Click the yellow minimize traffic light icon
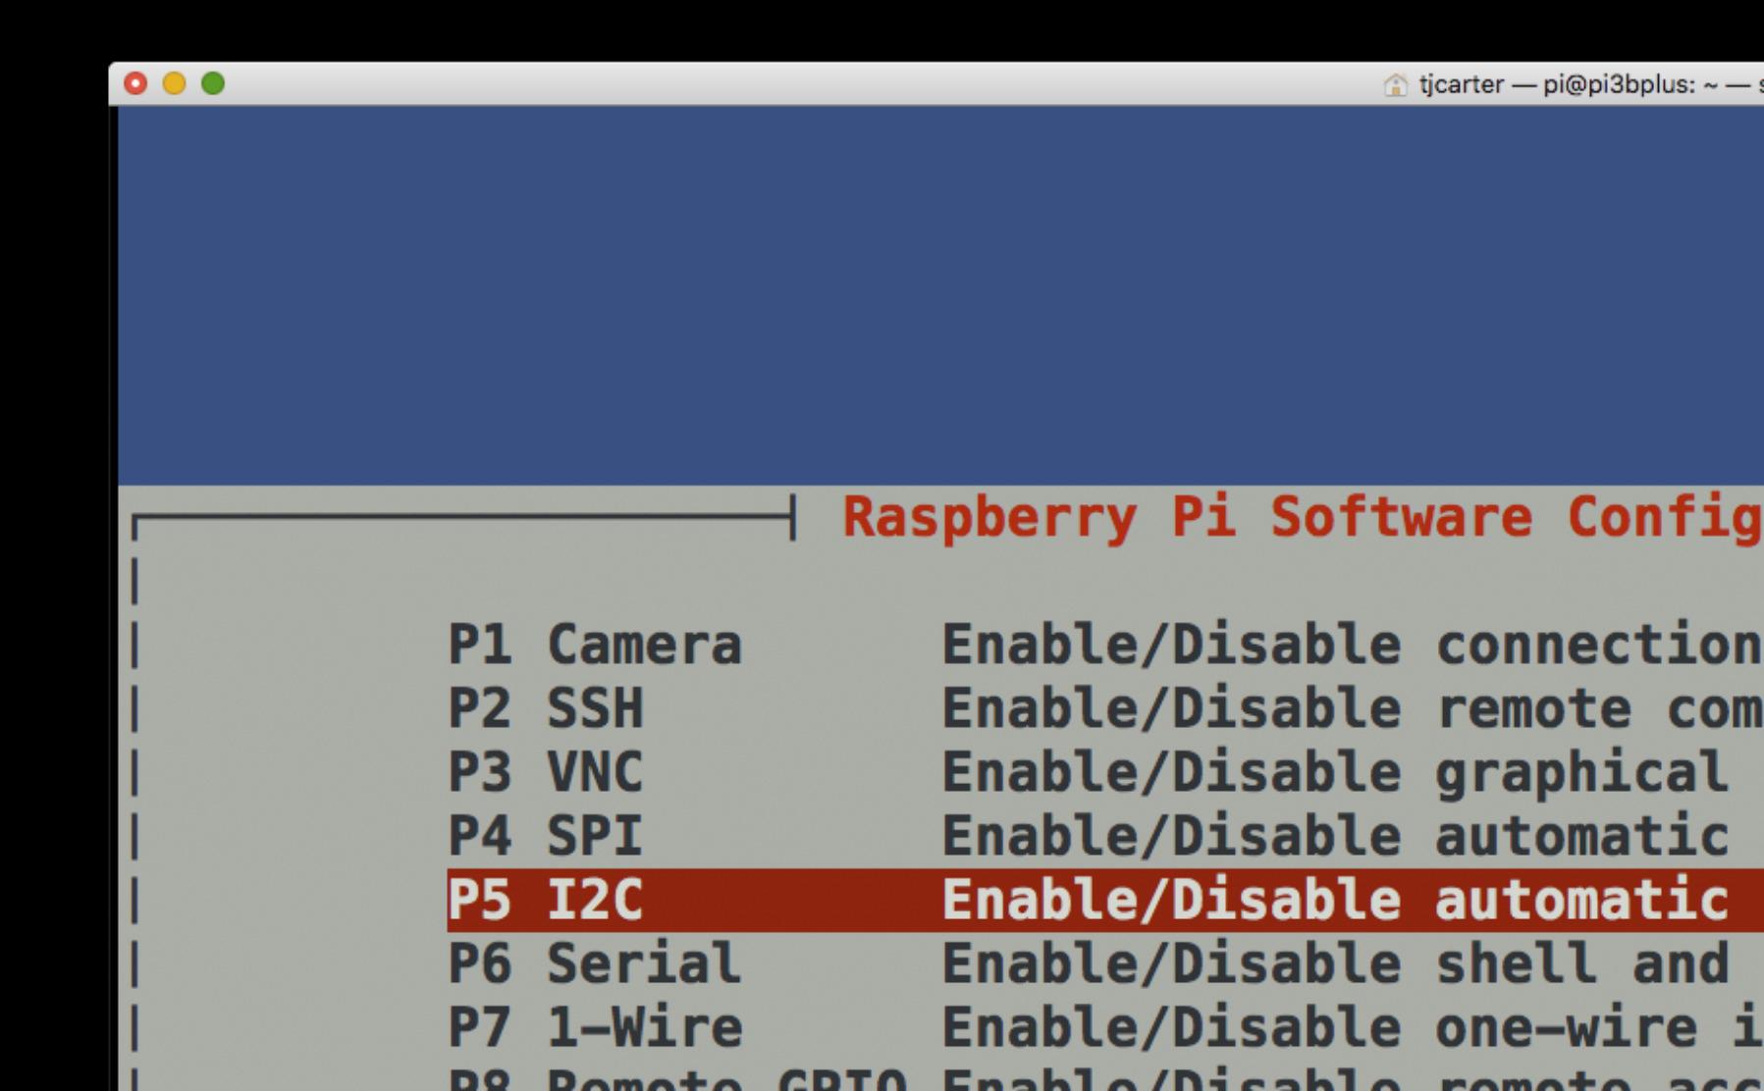Viewport: 1764px width, 1091px height. [173, 86]
